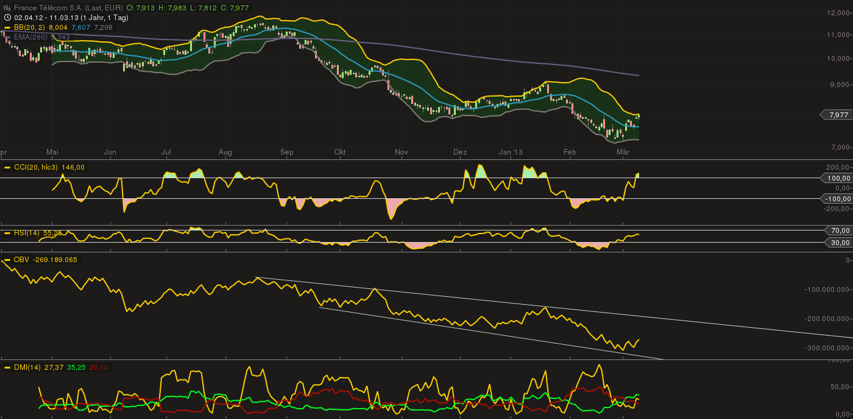Click the CCI -100,00 level tag
Image resolution: width=853 pixels, height=419 pixels.
pyautogui.click(x=835, y=199)
